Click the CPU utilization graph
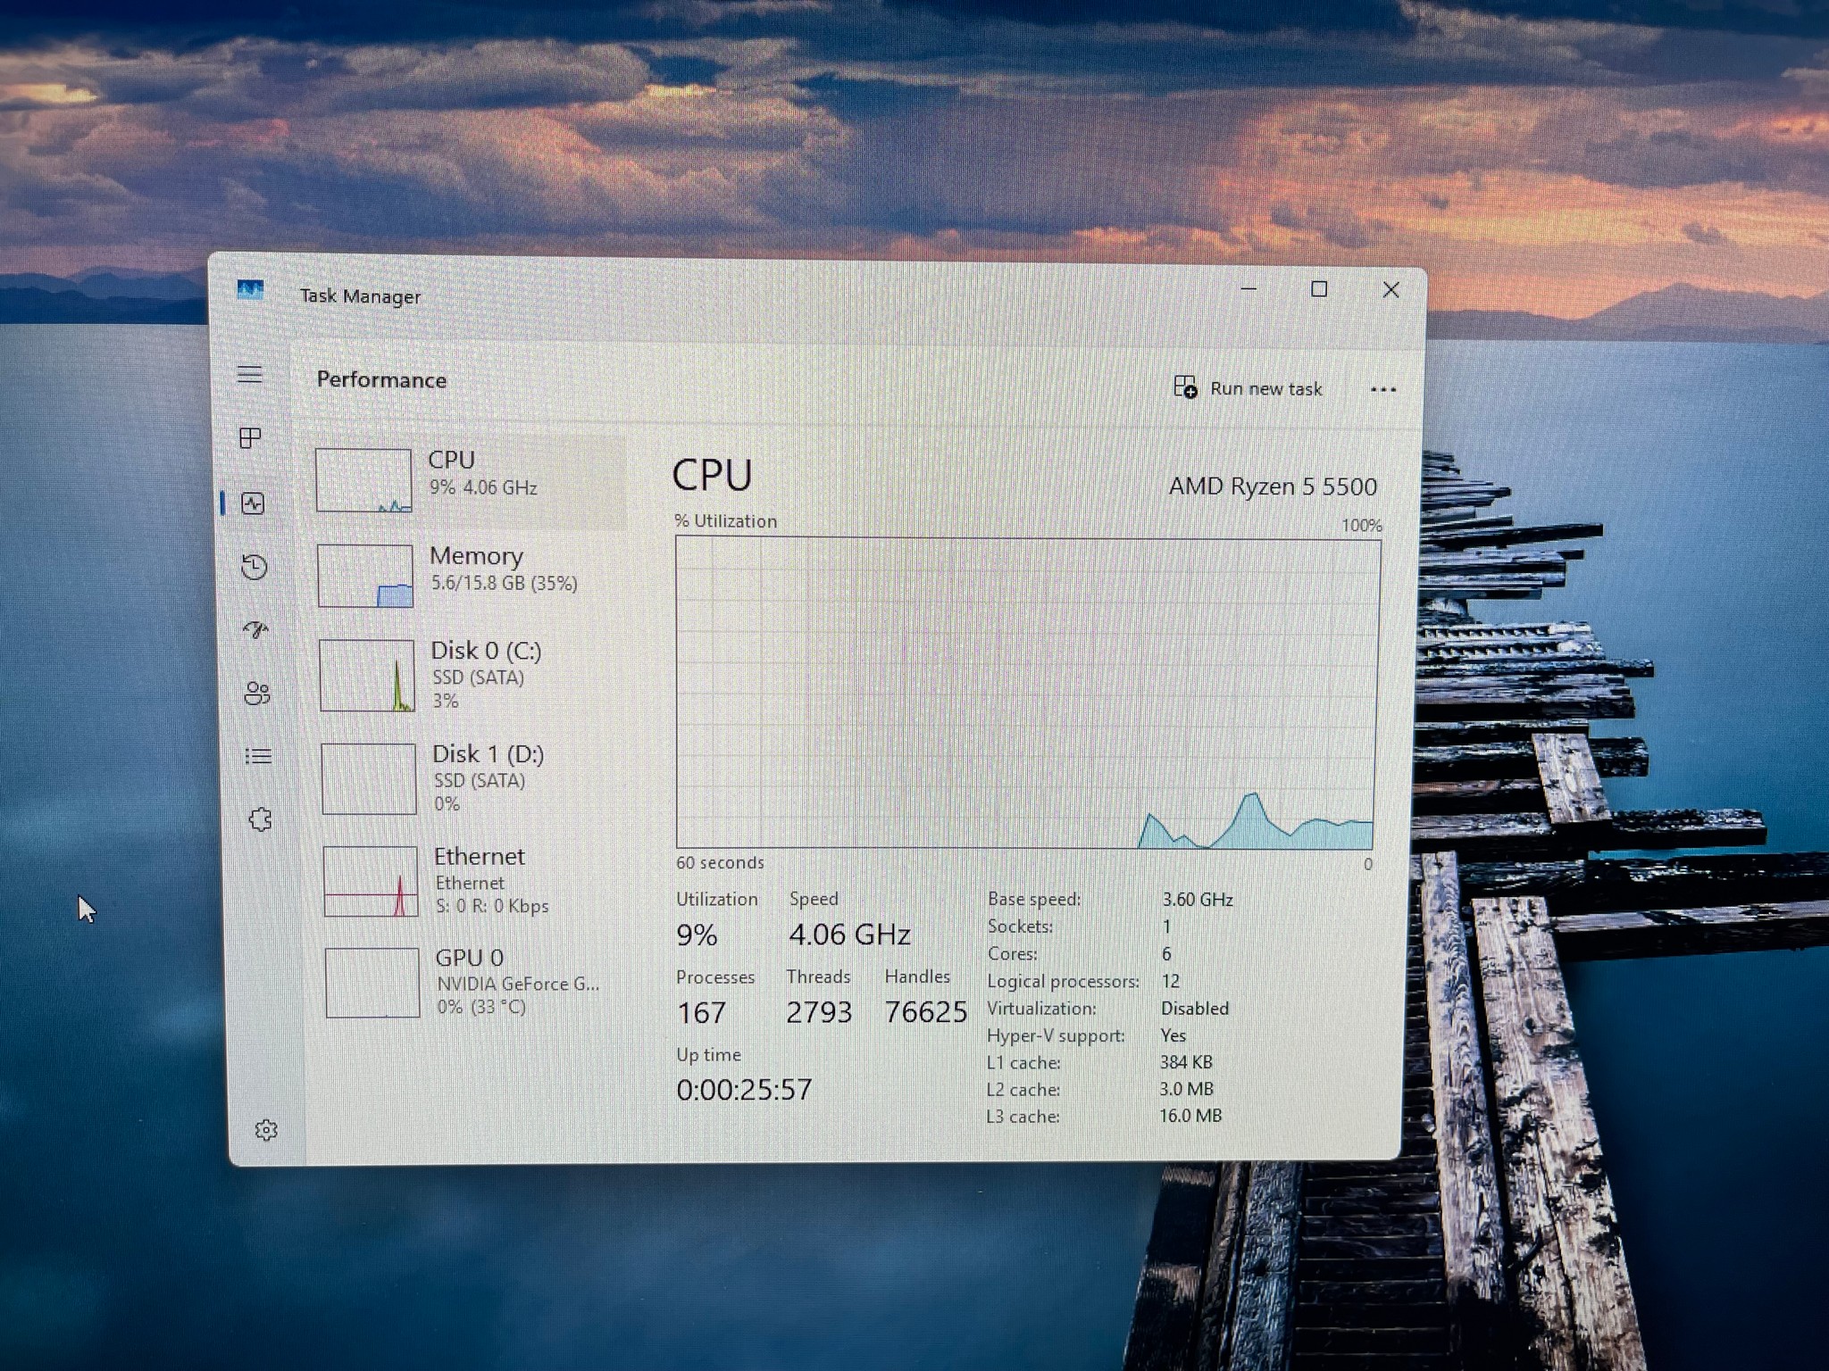1829x1371 pixels. coord(1027,693)
